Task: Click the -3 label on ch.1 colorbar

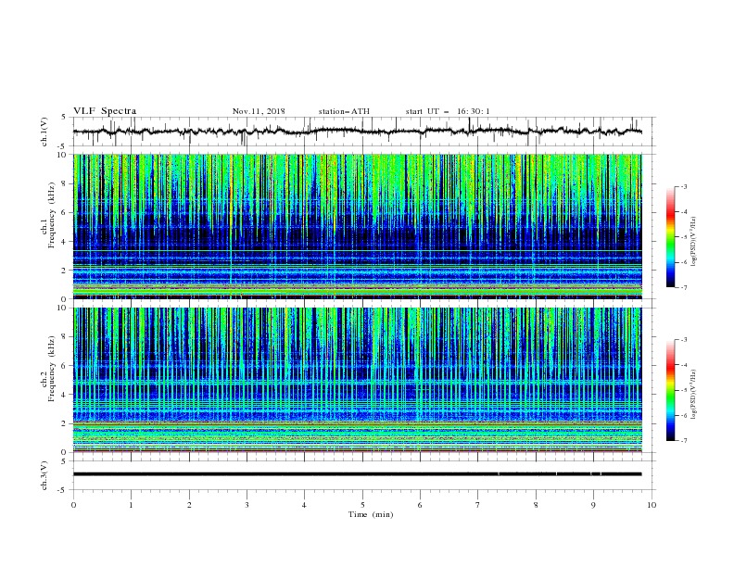Action: tap(683, 186)
